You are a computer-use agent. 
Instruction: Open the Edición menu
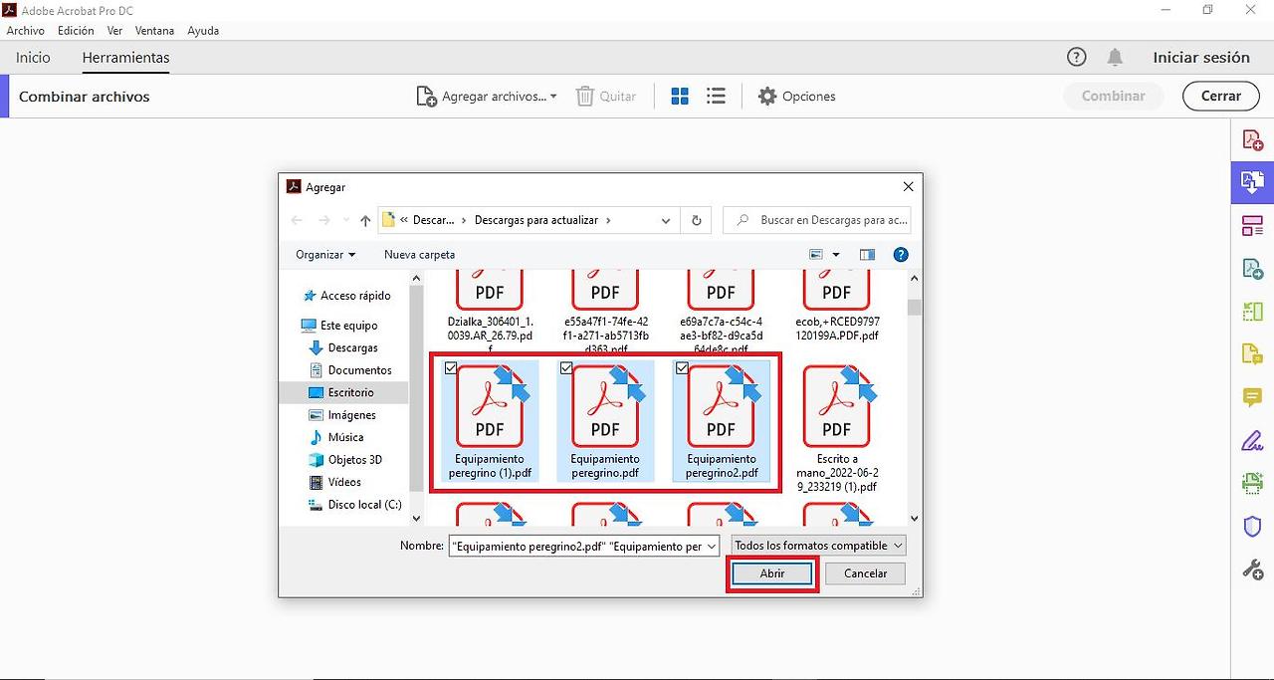click(76, 31)
